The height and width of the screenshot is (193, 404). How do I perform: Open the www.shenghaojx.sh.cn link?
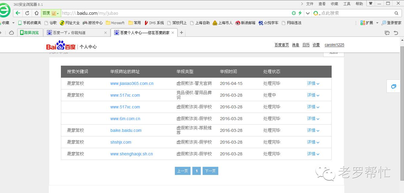tap(131, 154)
